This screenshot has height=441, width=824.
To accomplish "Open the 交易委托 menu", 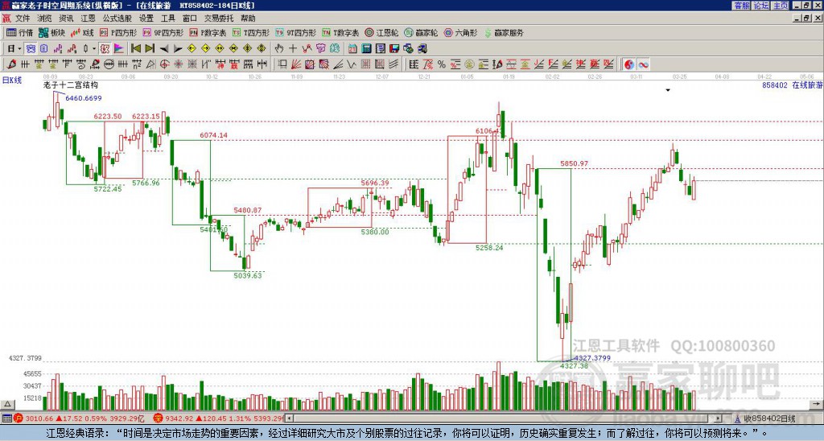I will click(219, 19).
